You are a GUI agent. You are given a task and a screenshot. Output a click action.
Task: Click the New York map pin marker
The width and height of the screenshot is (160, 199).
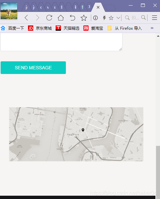(83, 130)
